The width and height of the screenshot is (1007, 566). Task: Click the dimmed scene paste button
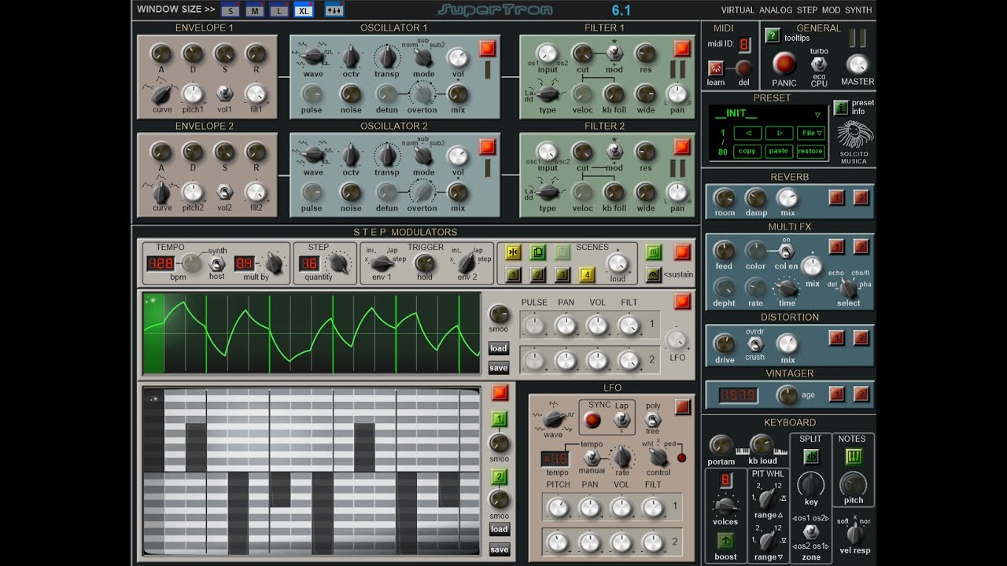coord(562,252)
